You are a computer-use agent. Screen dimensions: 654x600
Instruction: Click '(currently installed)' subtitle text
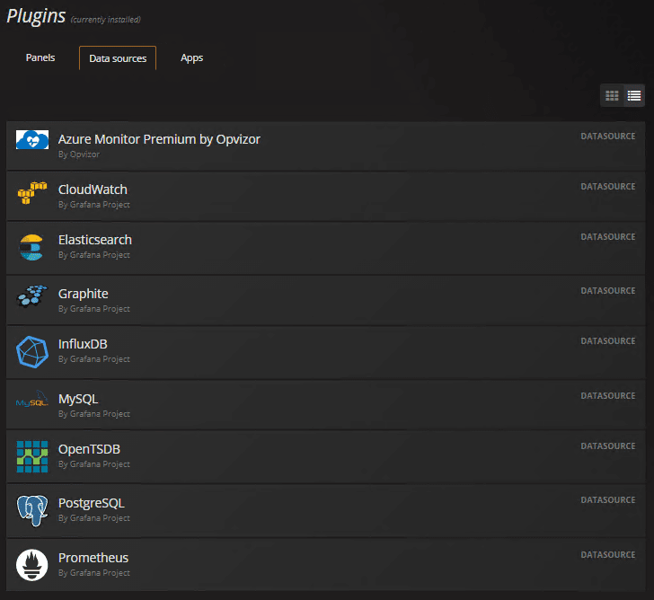pos(105,20)
